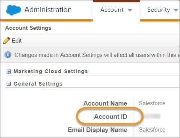This screenshot has width=180, height=138.
Task: Click the pencil Edit icon
Action: tap(6, 40)
